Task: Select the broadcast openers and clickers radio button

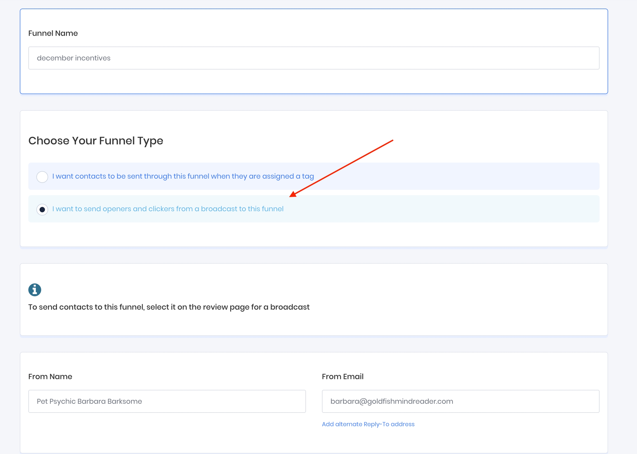Action: (x=42, y=209)
